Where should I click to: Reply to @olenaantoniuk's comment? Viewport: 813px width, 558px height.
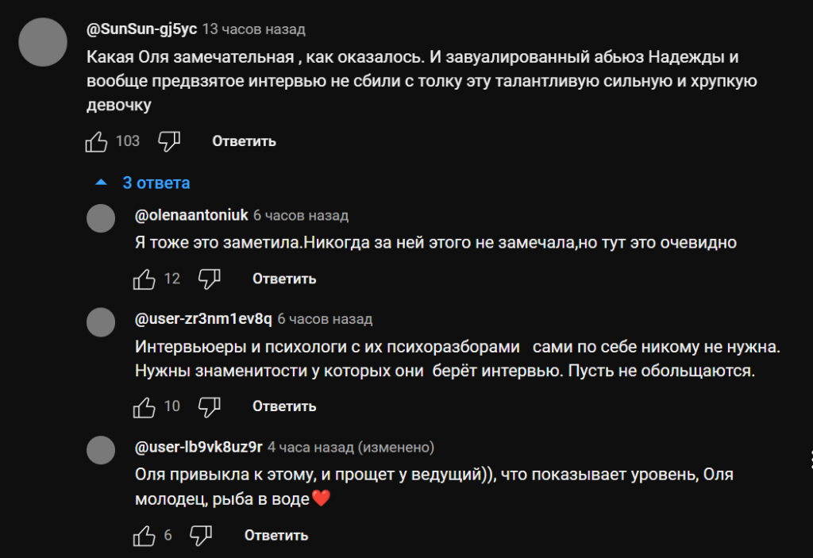[x=284, y=279]
